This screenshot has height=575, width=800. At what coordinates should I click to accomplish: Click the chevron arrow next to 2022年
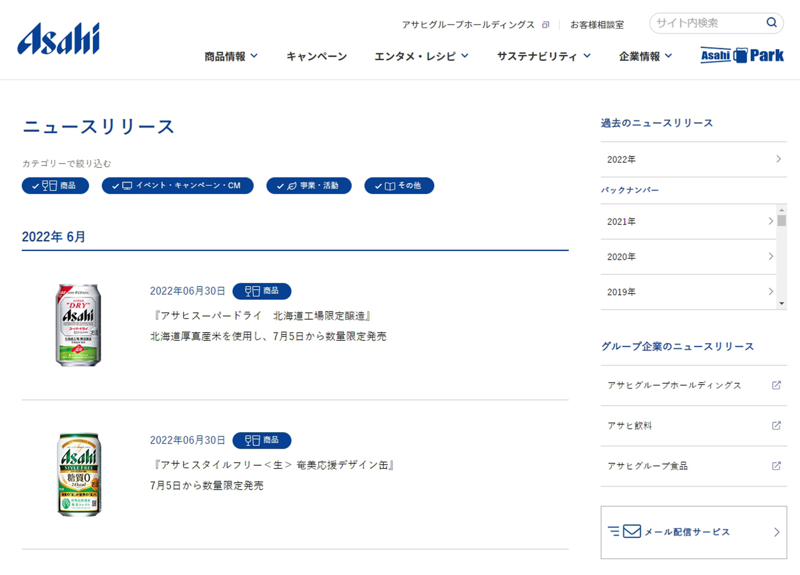pos(779,159)
